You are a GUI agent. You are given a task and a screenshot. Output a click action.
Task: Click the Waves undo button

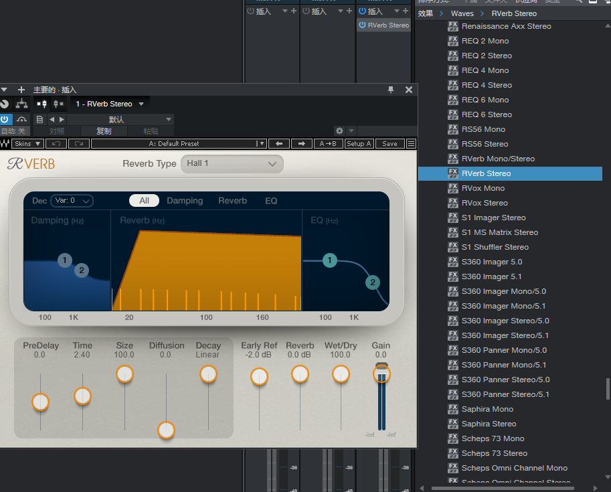56,143
